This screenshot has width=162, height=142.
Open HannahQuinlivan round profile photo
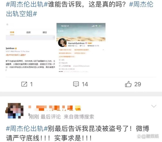point(62,43)
